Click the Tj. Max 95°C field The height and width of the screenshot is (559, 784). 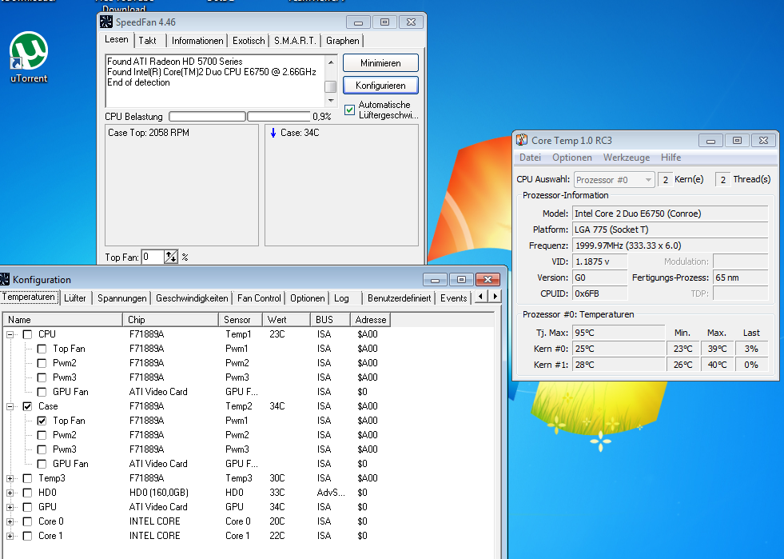[x=618, y=333]
